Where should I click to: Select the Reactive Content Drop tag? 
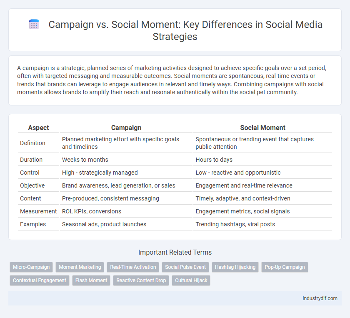tap(141, 280)
